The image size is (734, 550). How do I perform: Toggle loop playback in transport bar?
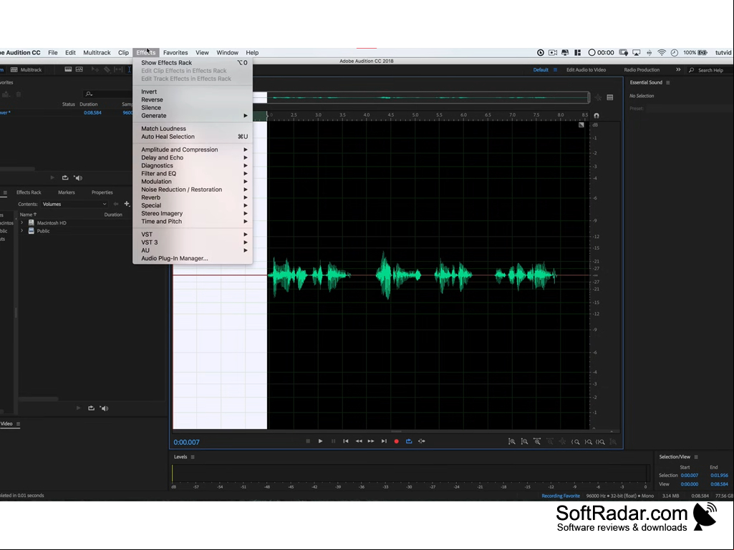pos(409,441)
